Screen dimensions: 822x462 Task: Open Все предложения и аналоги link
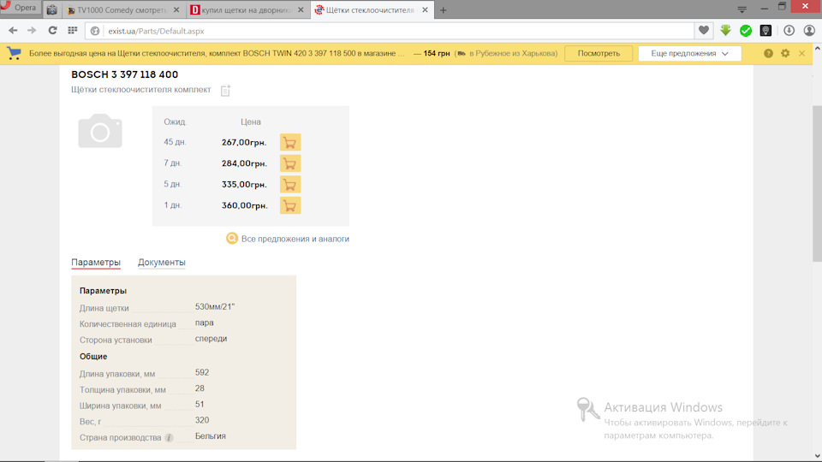click(295, 239)
